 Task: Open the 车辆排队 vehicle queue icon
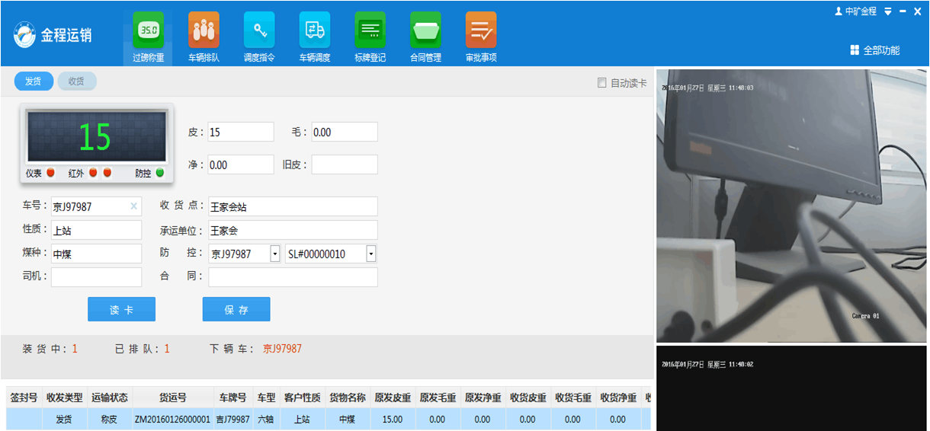[204, 31]
